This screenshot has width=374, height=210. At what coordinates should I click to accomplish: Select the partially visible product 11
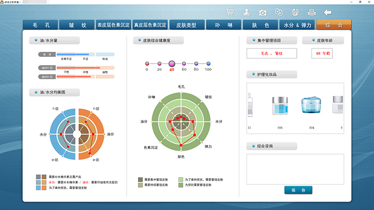coord(250,105)
